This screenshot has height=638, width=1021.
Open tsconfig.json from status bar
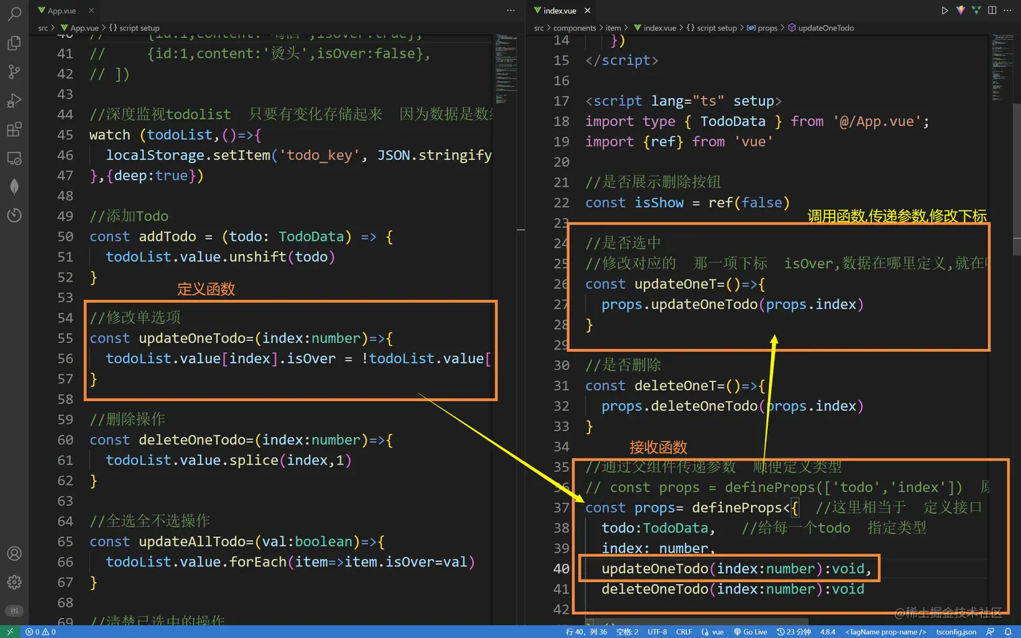click(956, 632)
